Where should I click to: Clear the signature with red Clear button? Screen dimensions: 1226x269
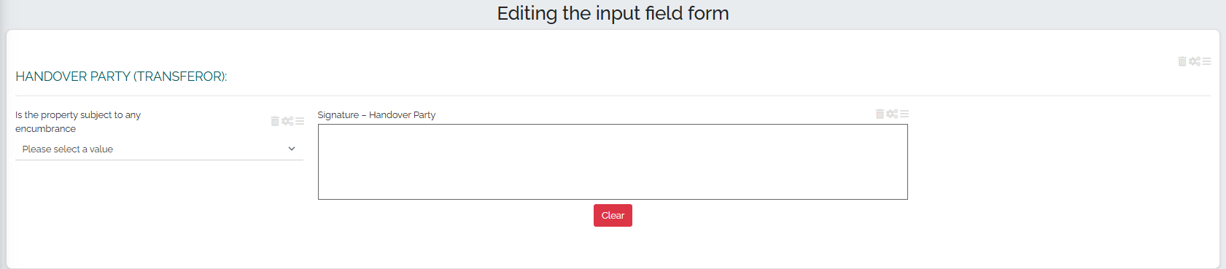(x=613, y=215)
